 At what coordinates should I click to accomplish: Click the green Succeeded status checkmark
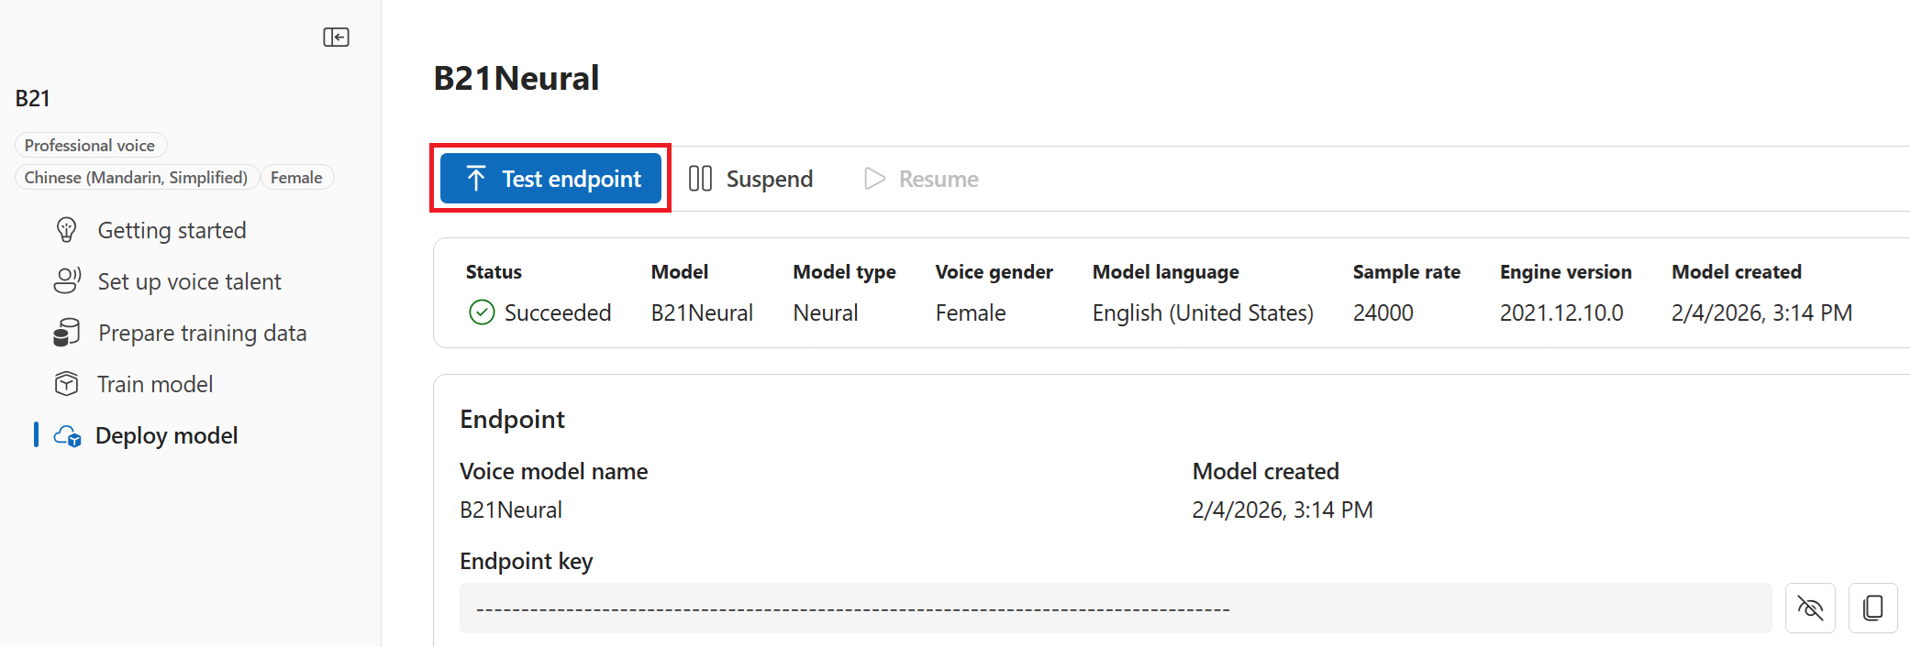point(482,313)
